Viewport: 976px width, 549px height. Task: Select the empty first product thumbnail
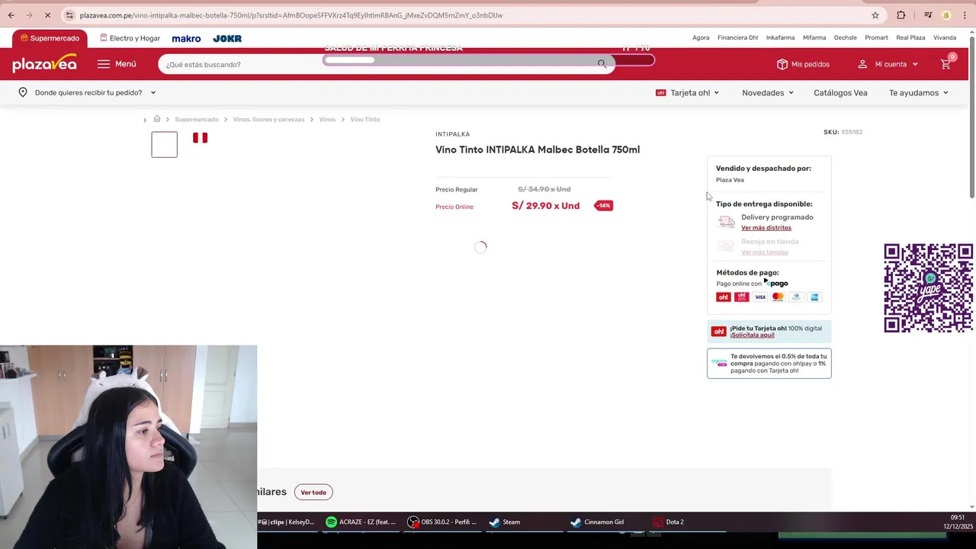point(164,145)
